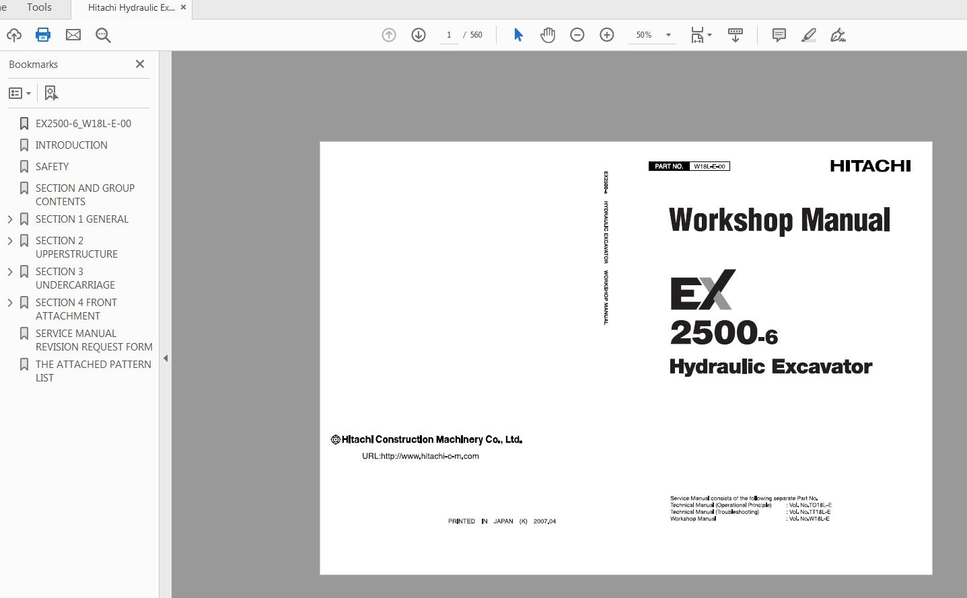Click Hitachi Construction Machinery Co., Ltd. text

pos(427,440)
